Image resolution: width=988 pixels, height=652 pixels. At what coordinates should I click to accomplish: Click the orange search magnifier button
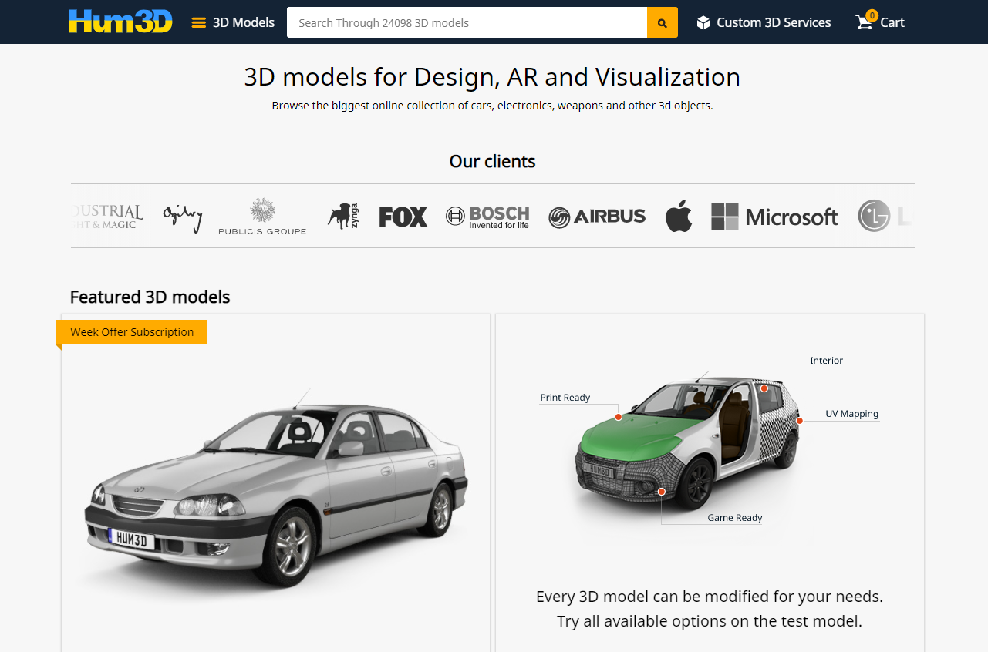coord(662,22)
